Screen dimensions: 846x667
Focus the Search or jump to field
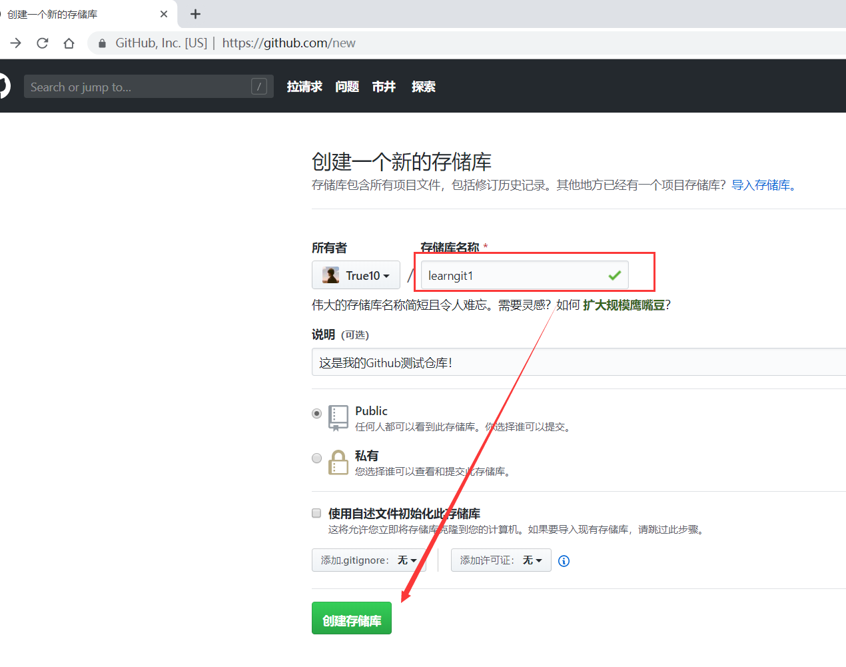[149, 87]
